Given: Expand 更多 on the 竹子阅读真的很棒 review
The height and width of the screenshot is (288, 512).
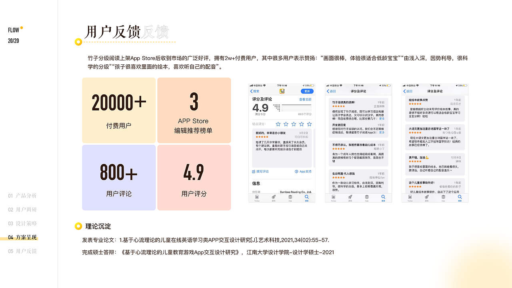Looking at the screenshot, I should coord(382,119).
